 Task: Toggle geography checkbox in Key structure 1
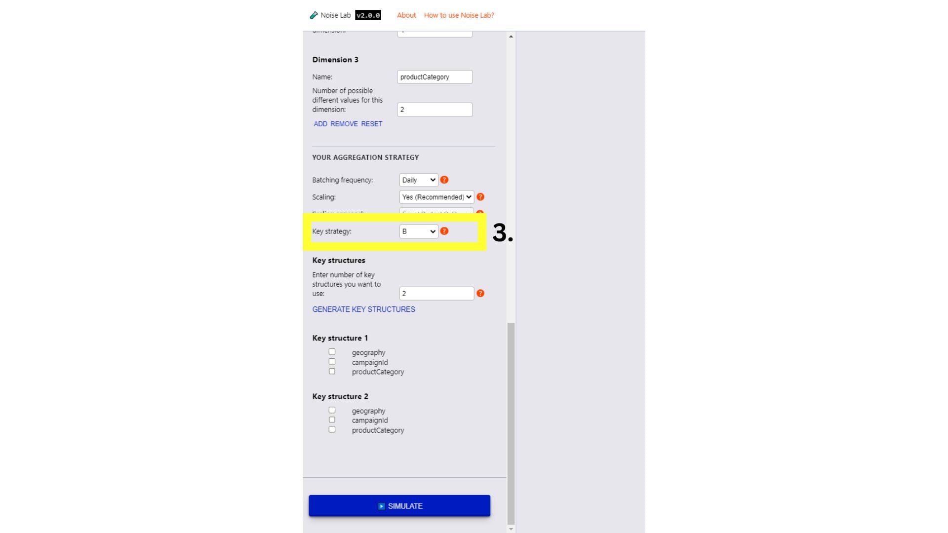click(x=332, y=352)
